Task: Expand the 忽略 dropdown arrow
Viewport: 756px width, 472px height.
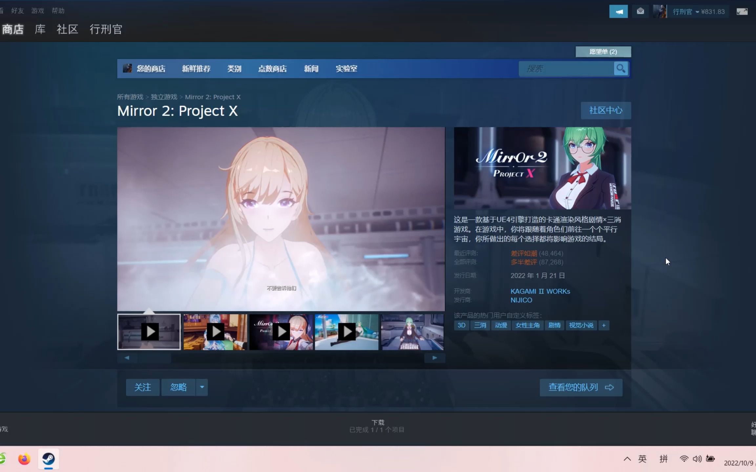Action: tap(202, 387)
